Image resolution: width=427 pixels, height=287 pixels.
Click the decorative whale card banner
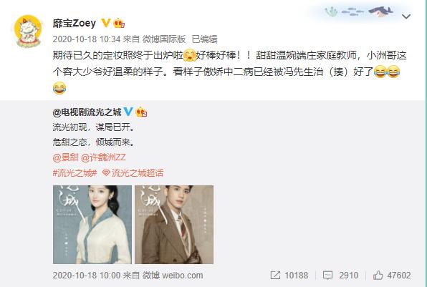point(359,12)
